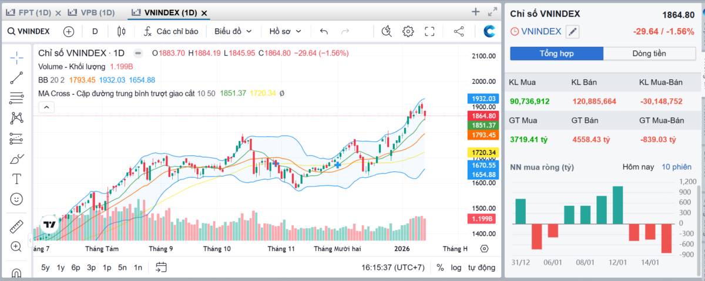Set range to 5y

(x=45, y=268)
